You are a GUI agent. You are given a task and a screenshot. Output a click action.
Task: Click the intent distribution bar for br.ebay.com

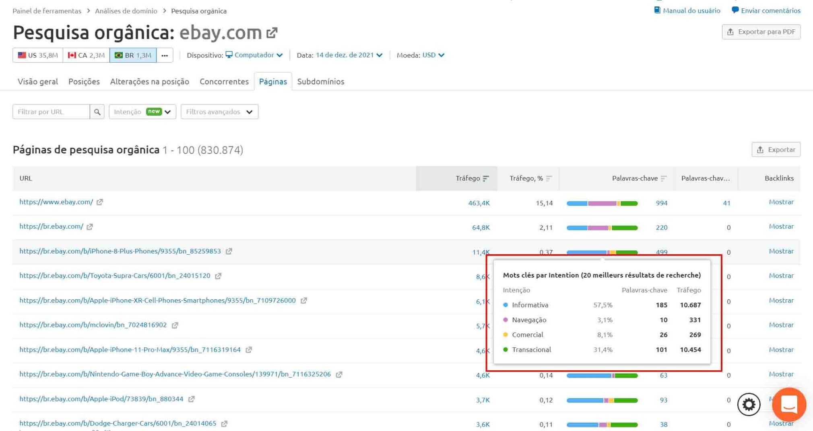[602, 227]
